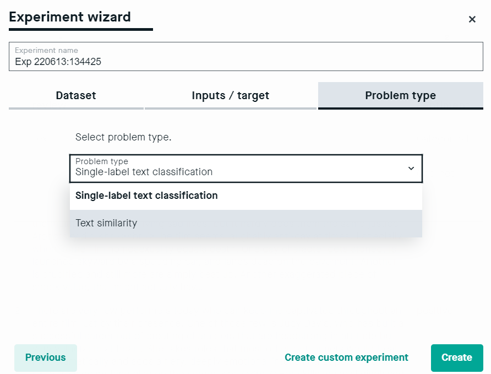Switch to the Dataset tab

pos(76,95)
